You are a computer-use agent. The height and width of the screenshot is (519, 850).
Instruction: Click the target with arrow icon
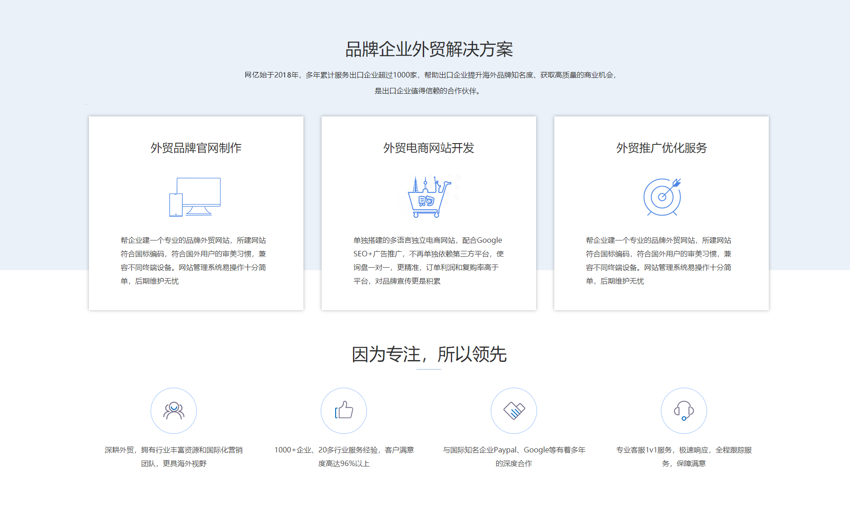click(x=661, y=197)
